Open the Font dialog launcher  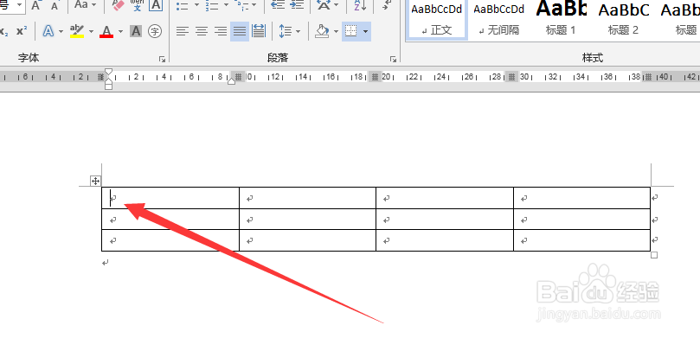[x=162, y=59]
